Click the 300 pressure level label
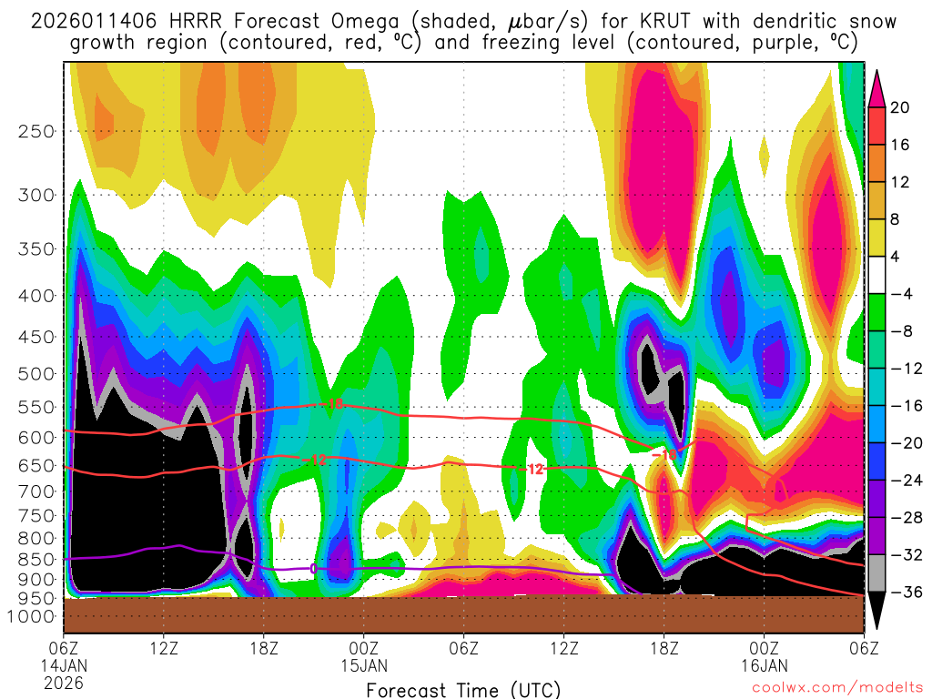The height and width of the screenshot is (699, 932). (36, 195)
